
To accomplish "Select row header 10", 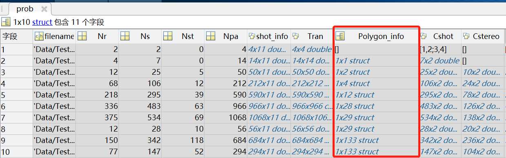I will coord(16,152).
